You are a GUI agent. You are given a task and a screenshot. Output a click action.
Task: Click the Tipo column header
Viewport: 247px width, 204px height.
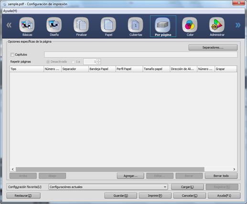[x=27, y=69]
